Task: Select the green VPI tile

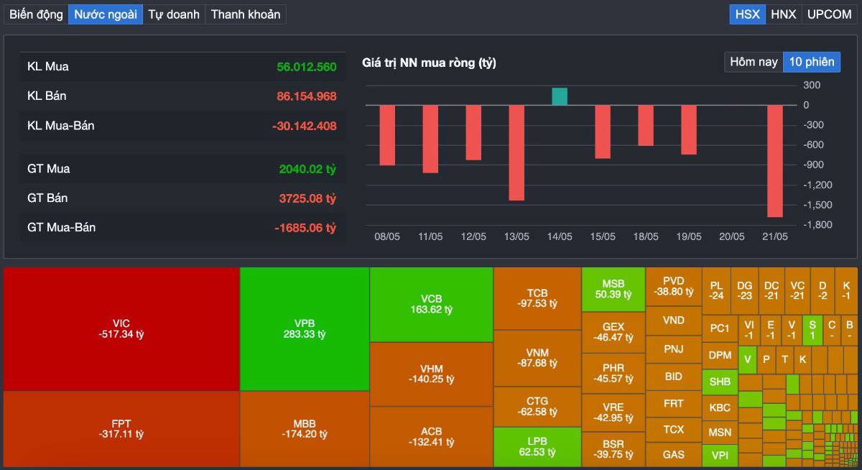Action: click(720, 456)
